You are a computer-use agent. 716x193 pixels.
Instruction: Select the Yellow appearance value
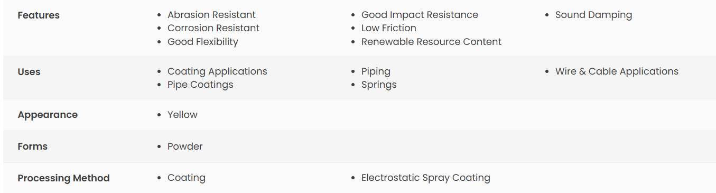[x=182, y=115]
